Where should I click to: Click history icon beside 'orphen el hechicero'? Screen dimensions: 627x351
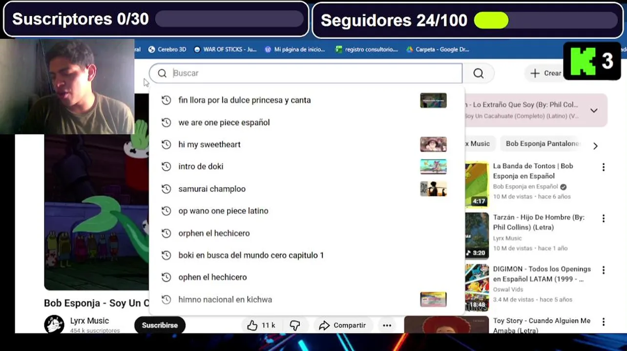pos(166,233)
